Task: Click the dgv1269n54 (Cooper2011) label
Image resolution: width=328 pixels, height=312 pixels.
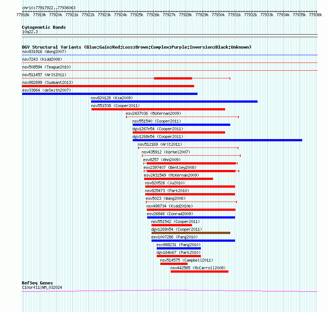Action: [x=177, y=229]
